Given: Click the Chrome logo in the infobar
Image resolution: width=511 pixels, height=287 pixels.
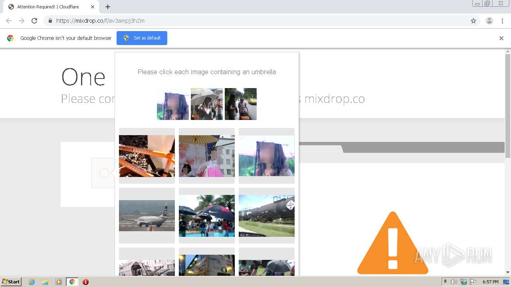Looking at the screenshot, I should click(x=10, y=38).
